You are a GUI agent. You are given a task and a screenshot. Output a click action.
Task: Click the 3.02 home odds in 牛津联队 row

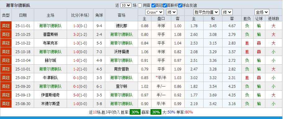coord(194,78)
